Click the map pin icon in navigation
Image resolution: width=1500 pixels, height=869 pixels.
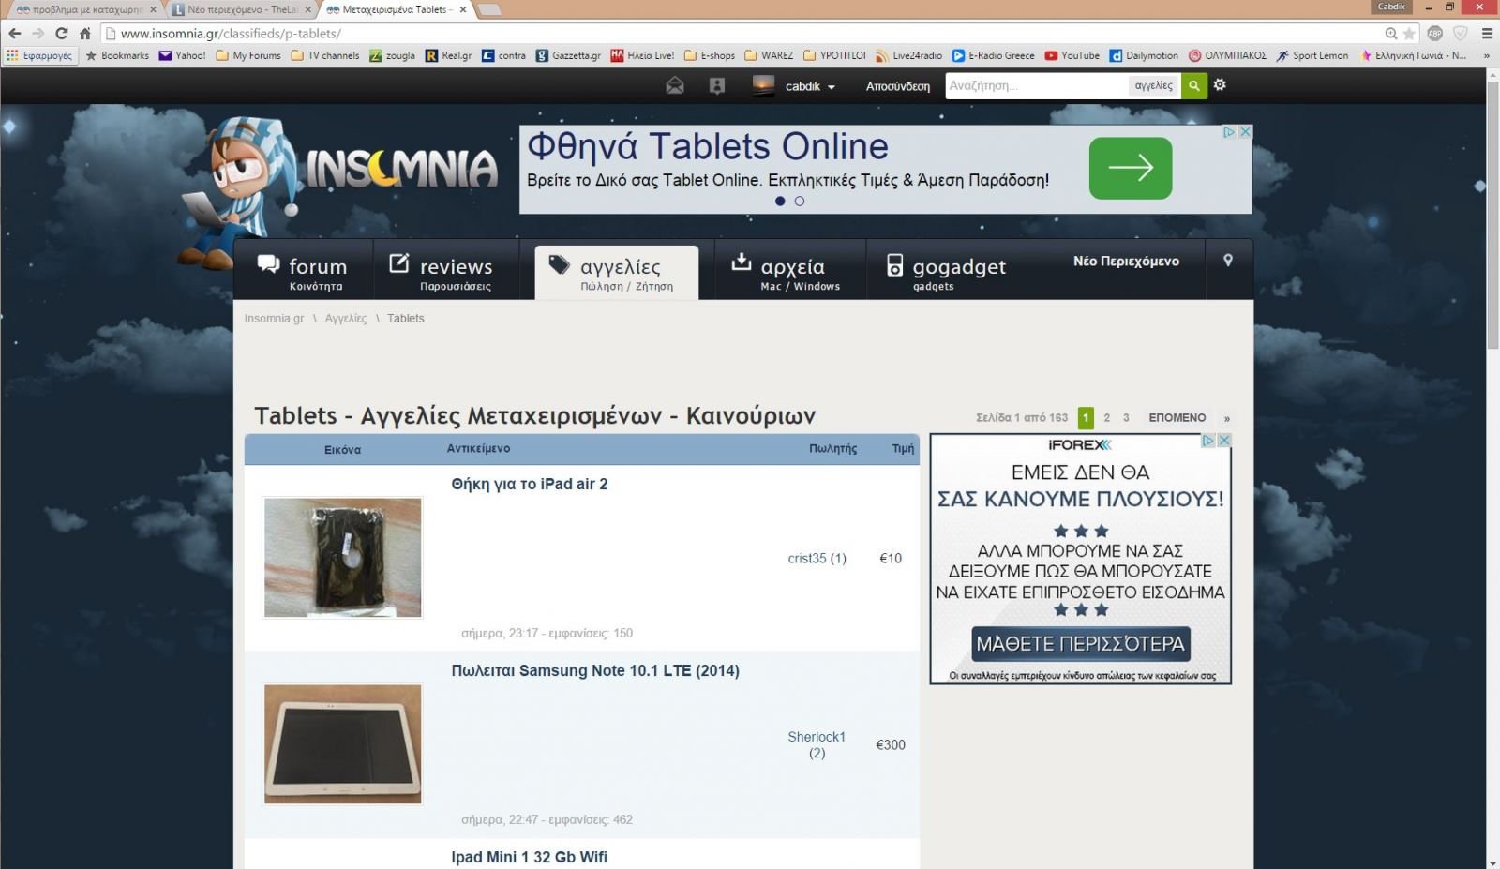click(x=1227, y=261)
